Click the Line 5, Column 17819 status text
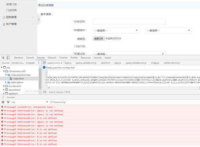The width and height of the screenshot is (200, 147). click(x=59, y=92)
